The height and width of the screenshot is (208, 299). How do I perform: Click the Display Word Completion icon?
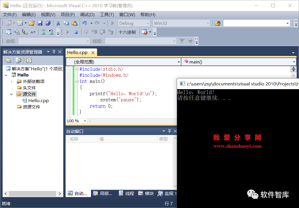coord(33,32)
